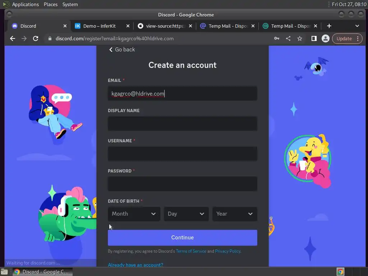The image size is (368, 276).
Task: Open the saved passwords key icon
Action: [277, 38]
